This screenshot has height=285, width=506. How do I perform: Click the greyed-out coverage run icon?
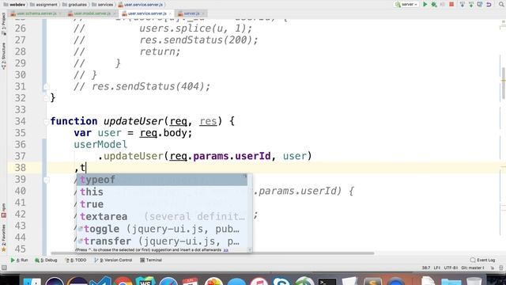click(x=443, y=5)
